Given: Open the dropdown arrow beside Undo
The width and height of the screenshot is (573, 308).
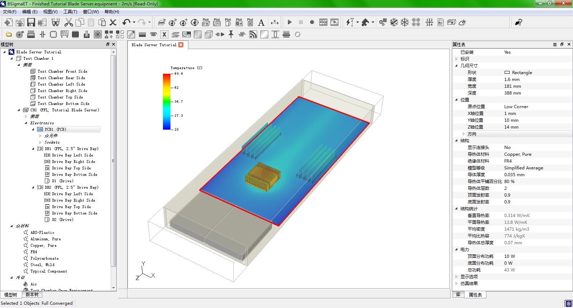Looking at the screenshot, I should click(134, 22).
